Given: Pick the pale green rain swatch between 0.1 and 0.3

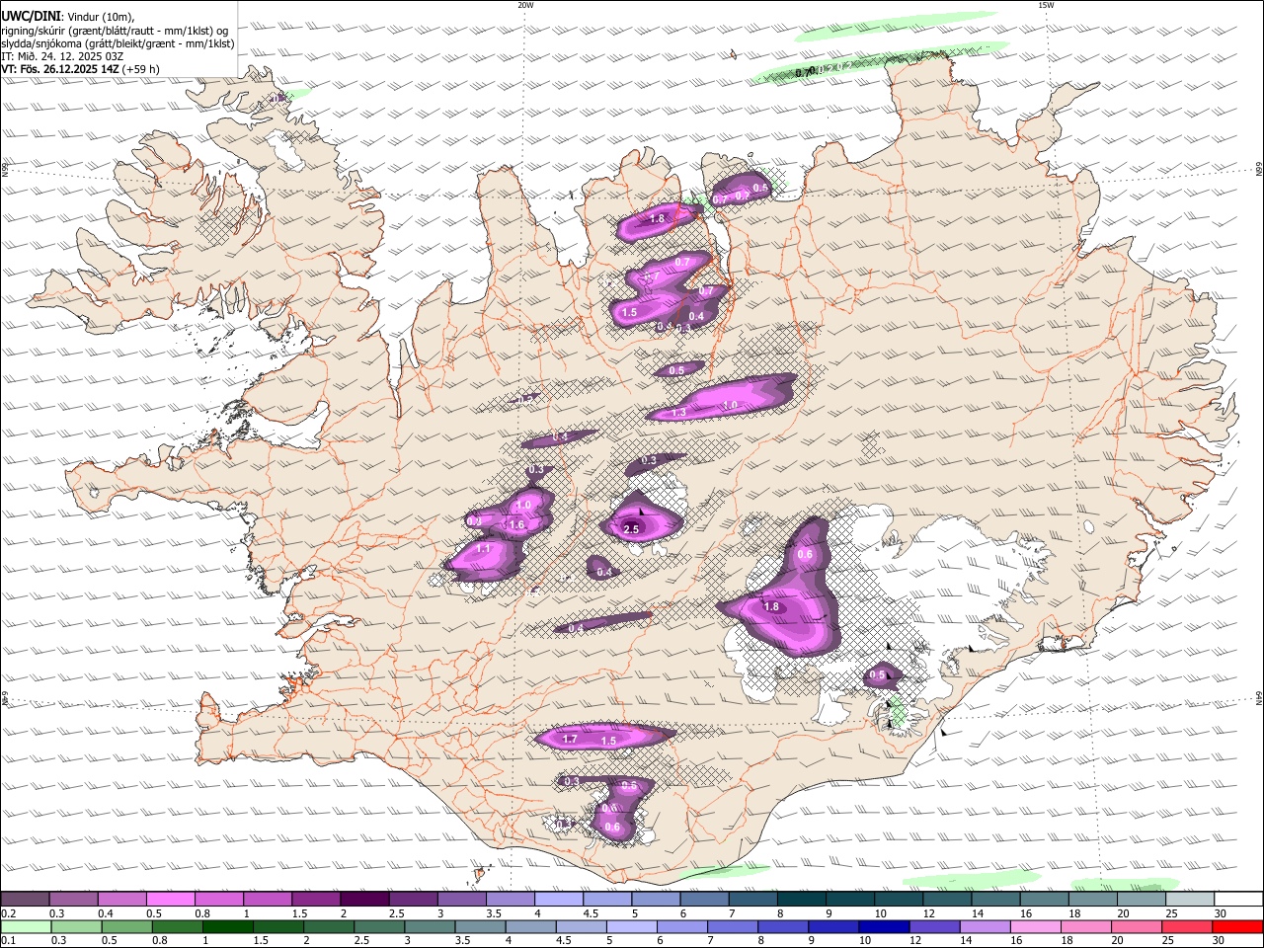Looking at the screenshot, I should [x=26, y=926].
